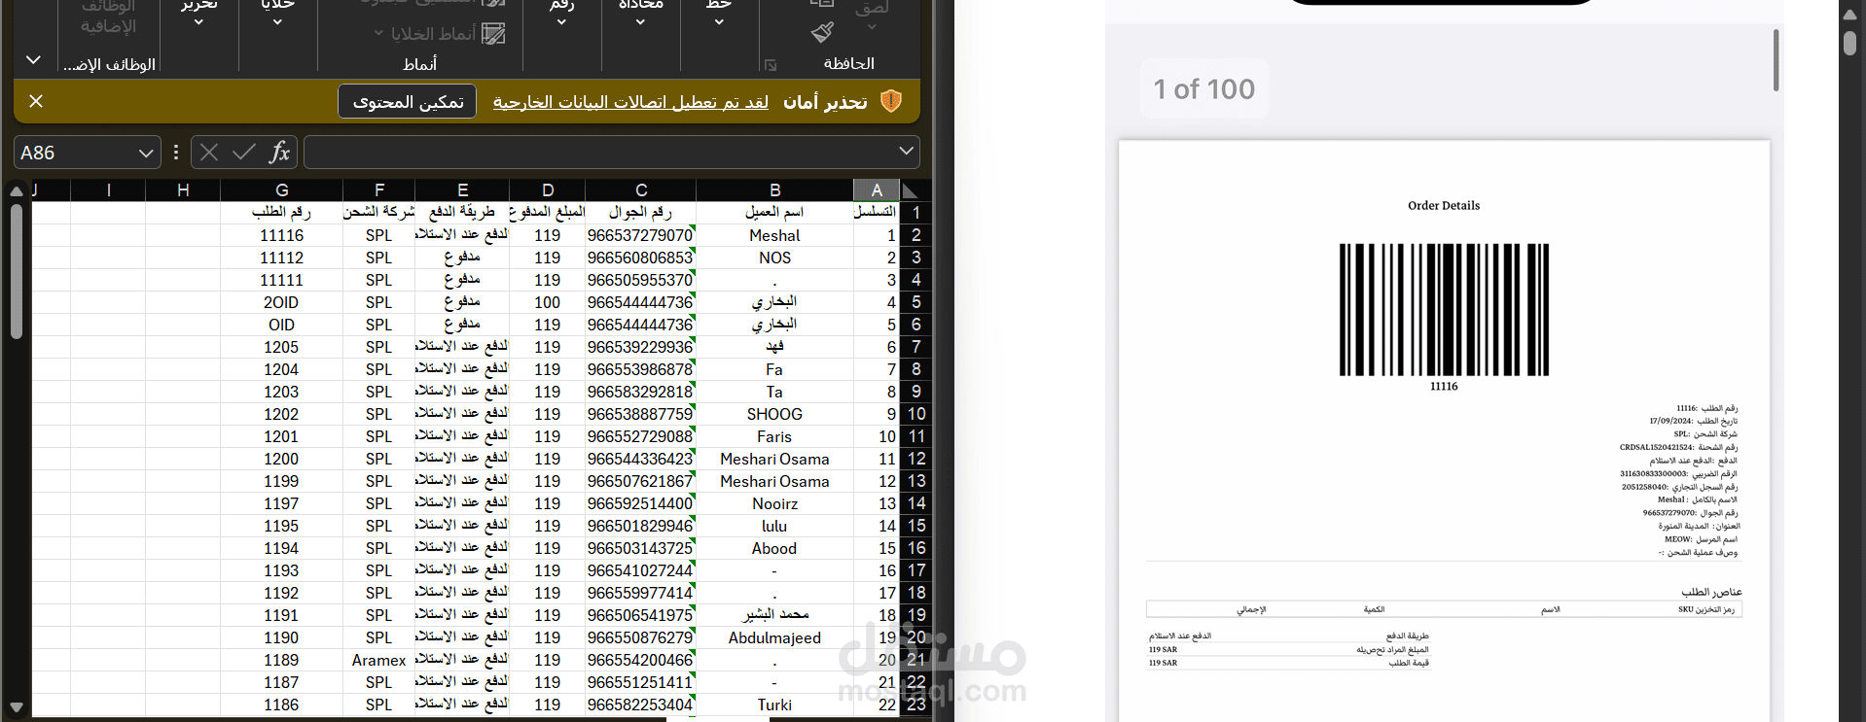Select the cell with name Meshal
The height and width of the screenshot is (722, 1866).
[774, 235]
